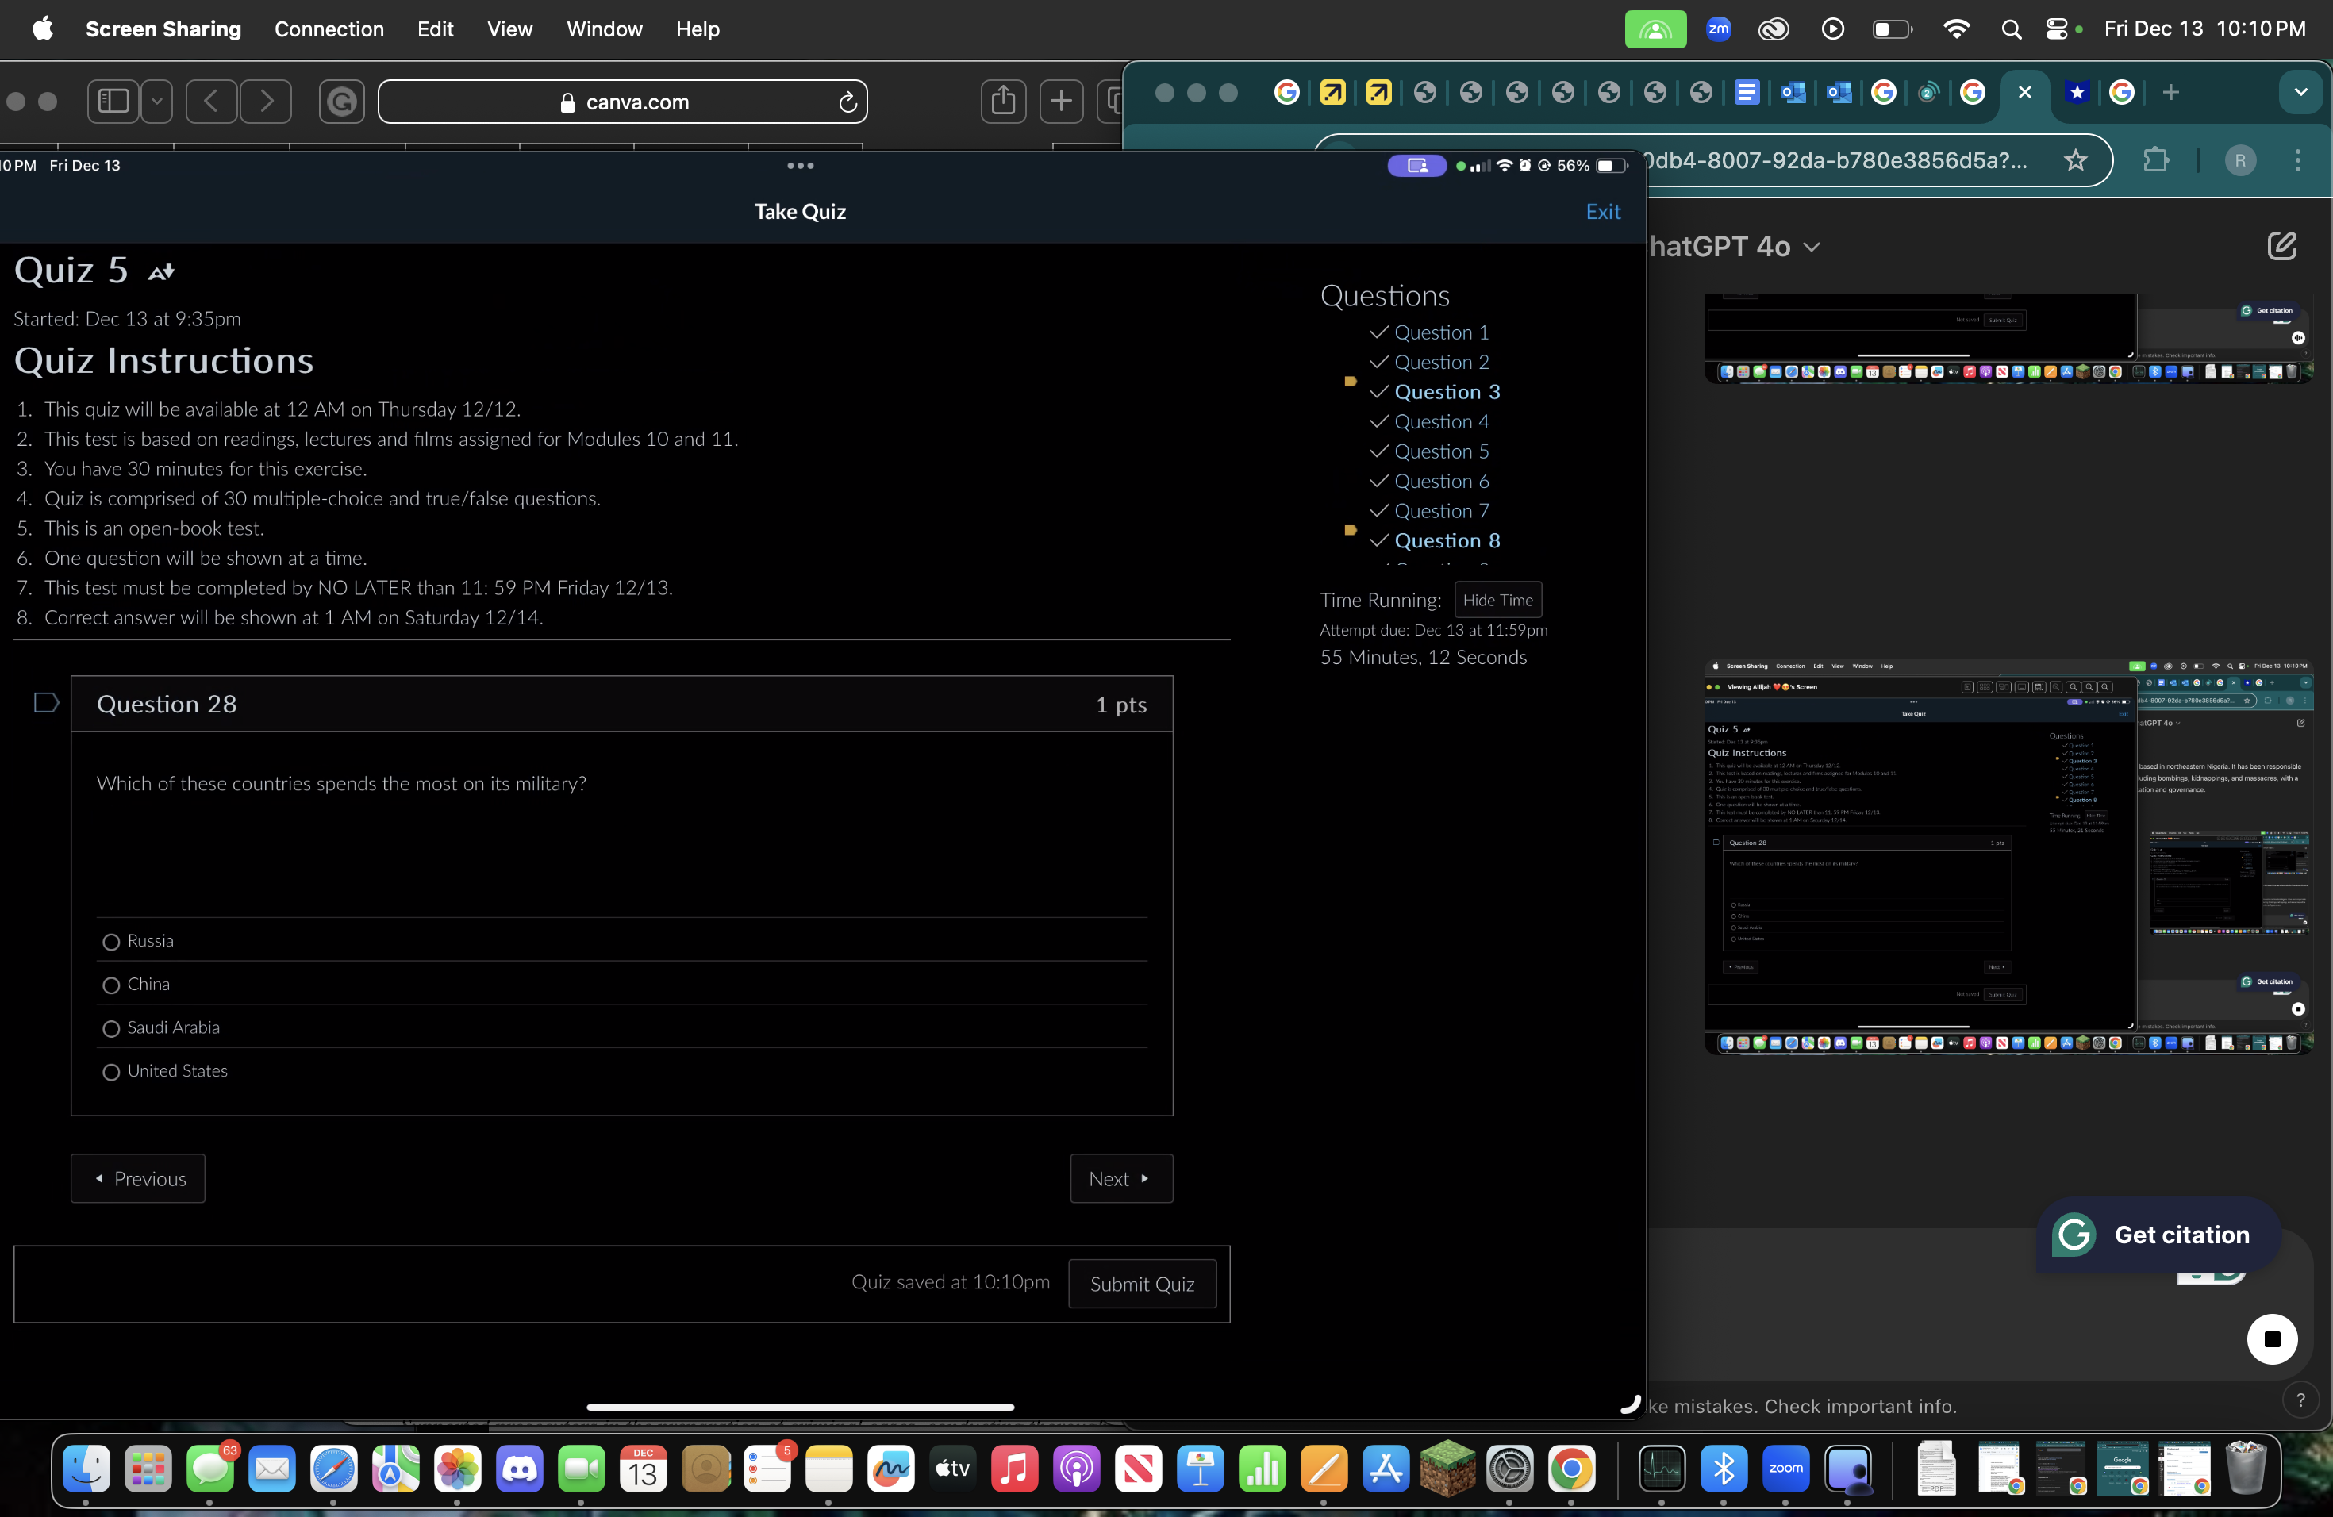Select the Saudi Arabia radio button
The image size is (2333, 1517).
coord(111,1029)
